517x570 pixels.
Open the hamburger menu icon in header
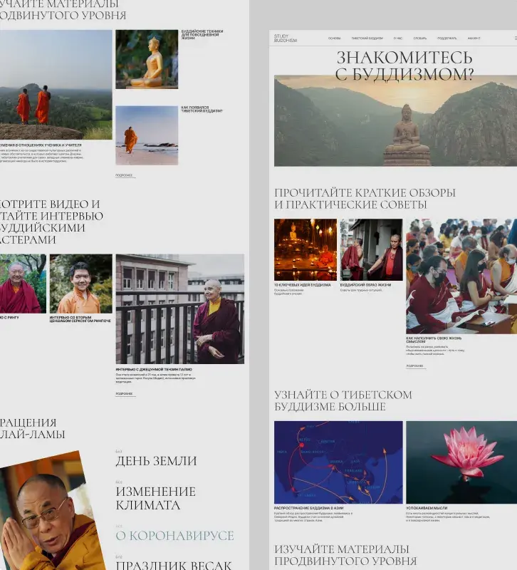coord(515,38)
